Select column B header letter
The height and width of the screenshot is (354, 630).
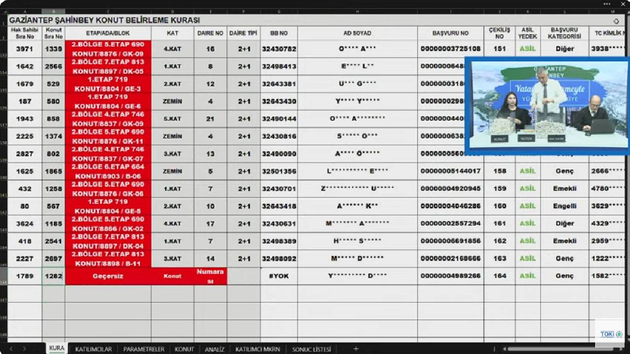pyautogui.click(x=54, y=11)
